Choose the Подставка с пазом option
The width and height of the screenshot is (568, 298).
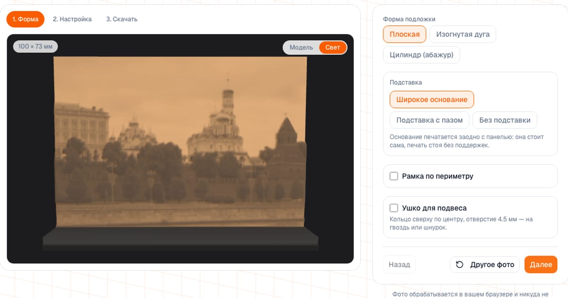(429, 120)
